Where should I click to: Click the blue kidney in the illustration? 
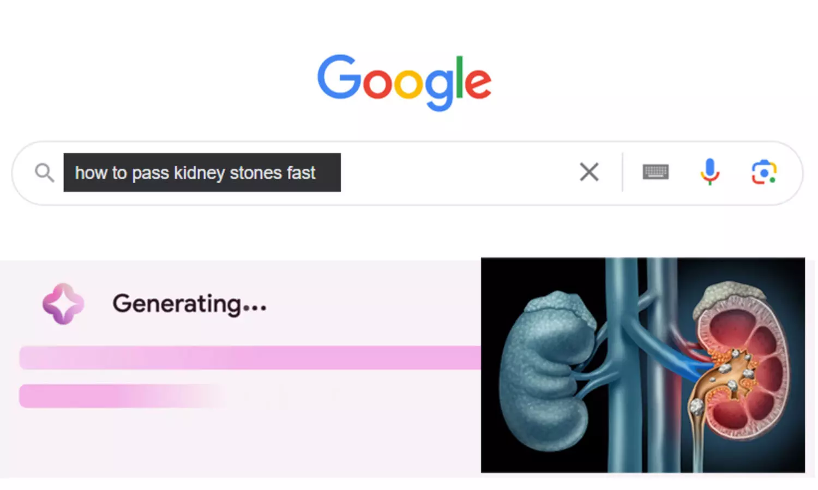[545, 371]
